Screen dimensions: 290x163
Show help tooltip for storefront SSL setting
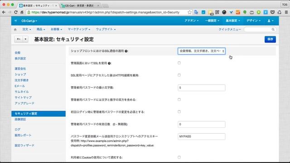click(x=126, y=51)
